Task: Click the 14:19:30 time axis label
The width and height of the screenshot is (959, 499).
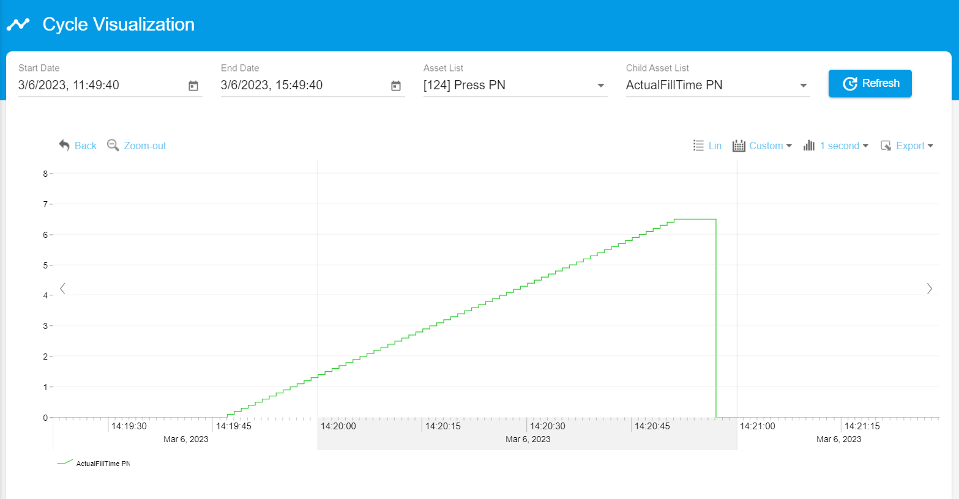Action: tap(129, 426)
